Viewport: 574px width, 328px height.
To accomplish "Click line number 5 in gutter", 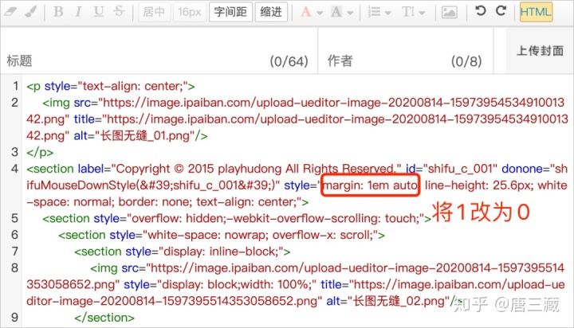I will 14,218.
